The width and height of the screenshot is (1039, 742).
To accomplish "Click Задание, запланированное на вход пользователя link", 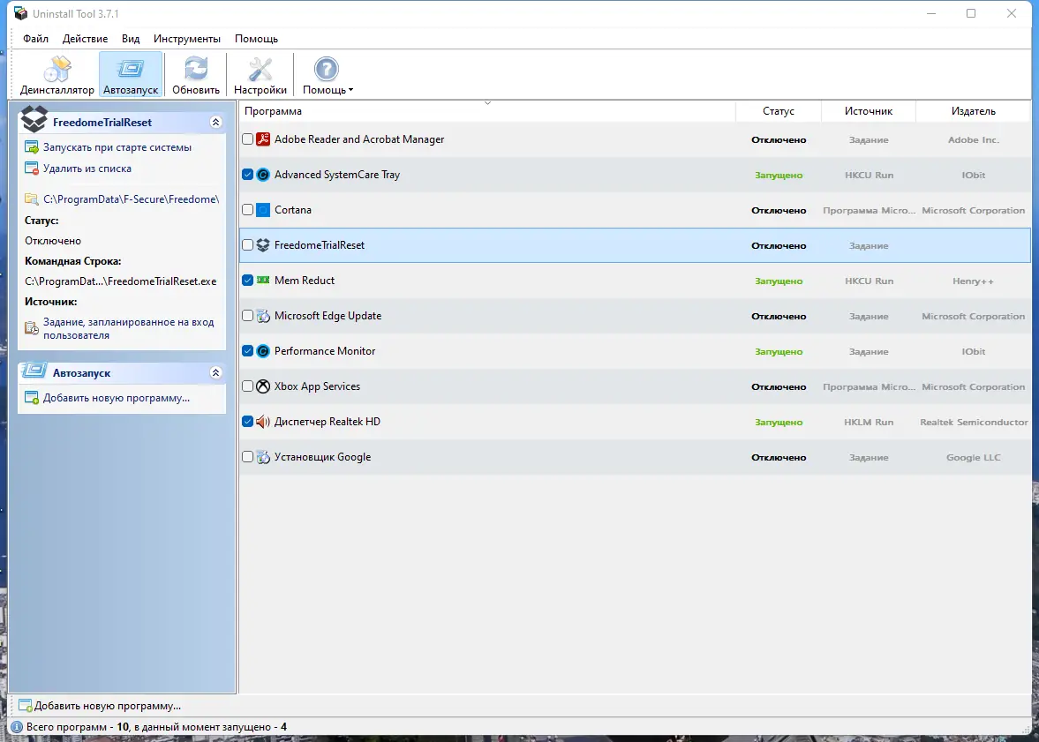I will (x=129, y=328).
